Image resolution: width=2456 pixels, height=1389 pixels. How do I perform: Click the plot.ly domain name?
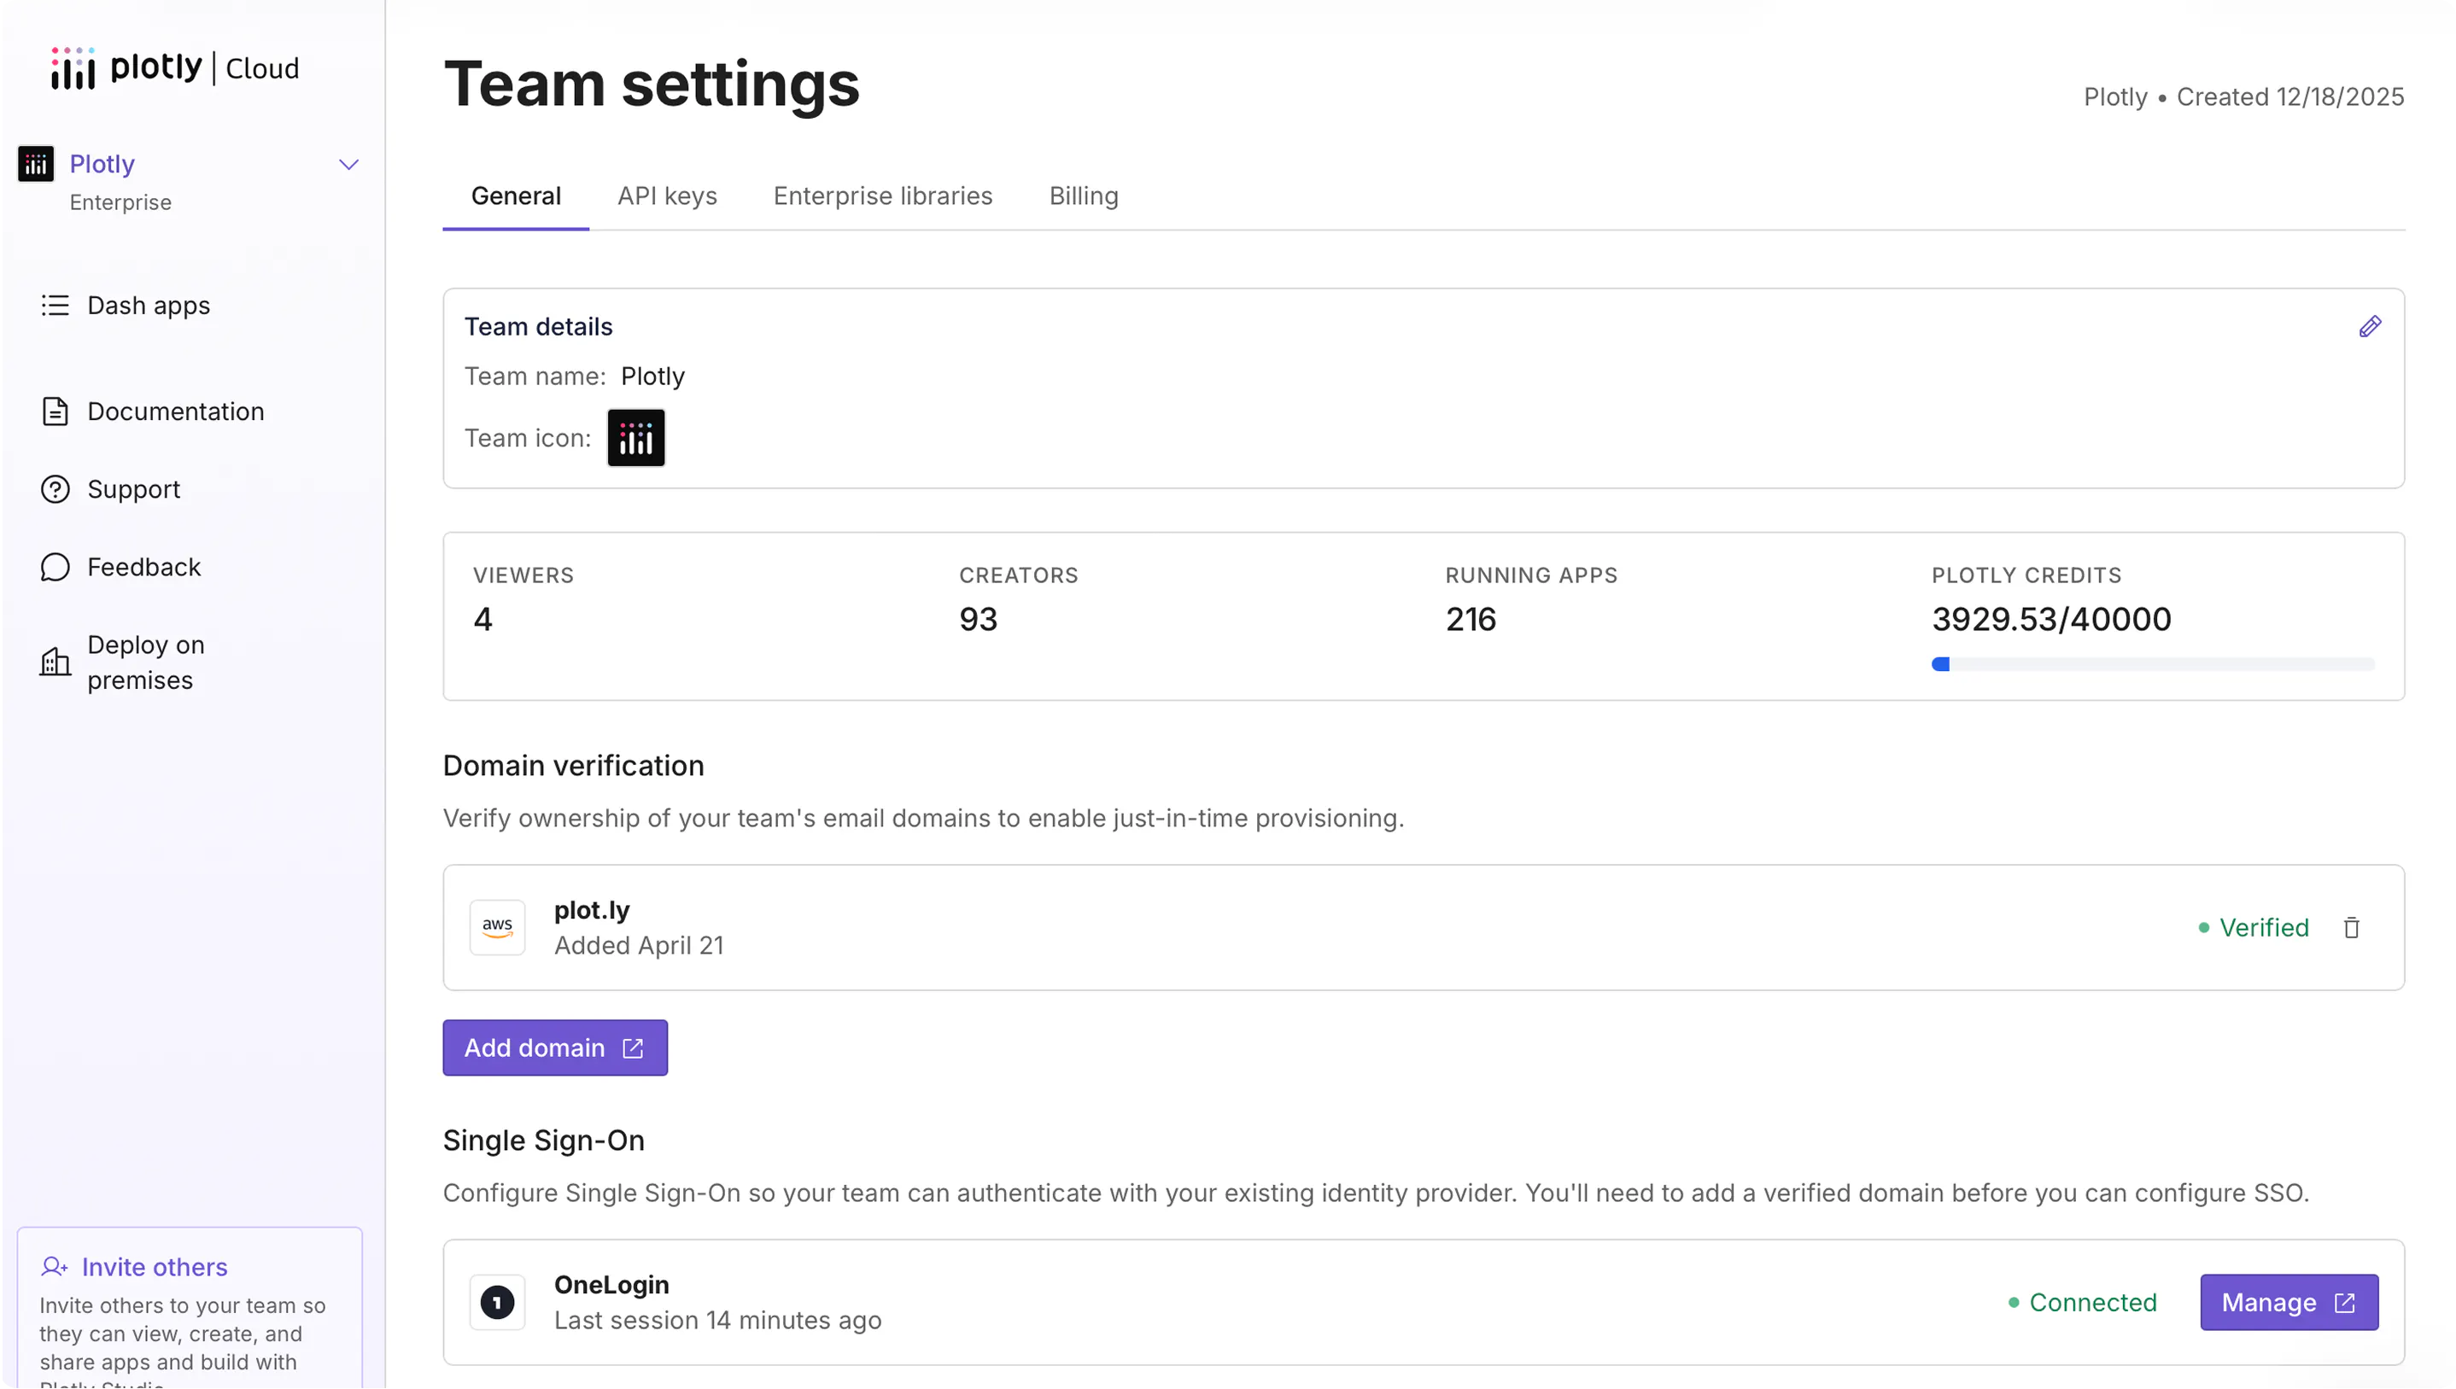click(x=593, y=910)
